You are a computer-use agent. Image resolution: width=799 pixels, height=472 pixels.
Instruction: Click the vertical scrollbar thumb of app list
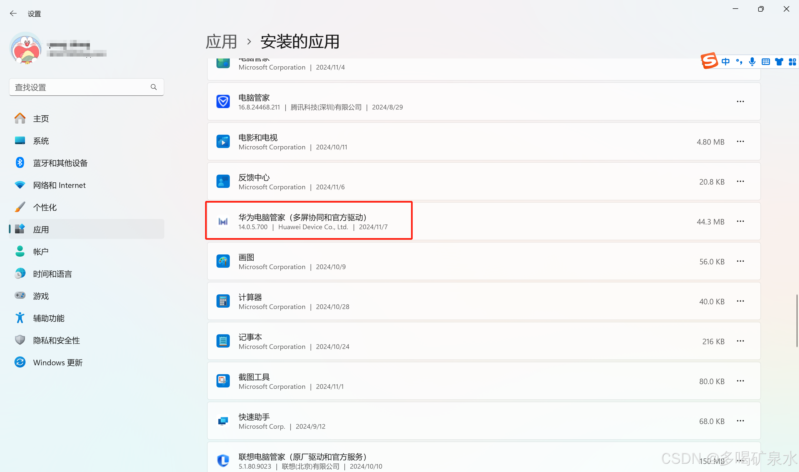[x=797, y=321]
